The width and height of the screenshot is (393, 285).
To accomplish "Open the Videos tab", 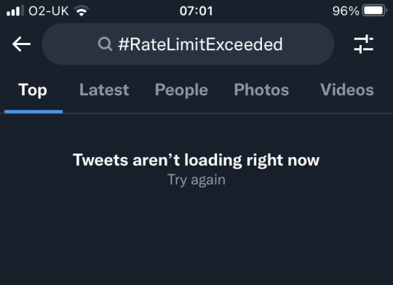I will [x=347, y=89].
